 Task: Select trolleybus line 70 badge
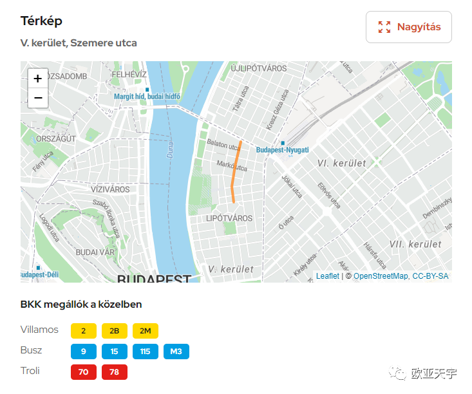(84, 372)
